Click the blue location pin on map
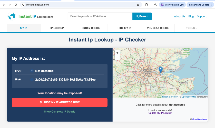215x128 pixels. click(161, 69)
